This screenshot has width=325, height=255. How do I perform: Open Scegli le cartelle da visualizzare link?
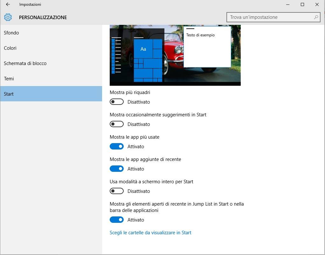(150, 233)
